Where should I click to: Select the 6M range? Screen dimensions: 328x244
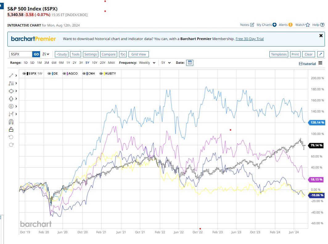(54, 63)
